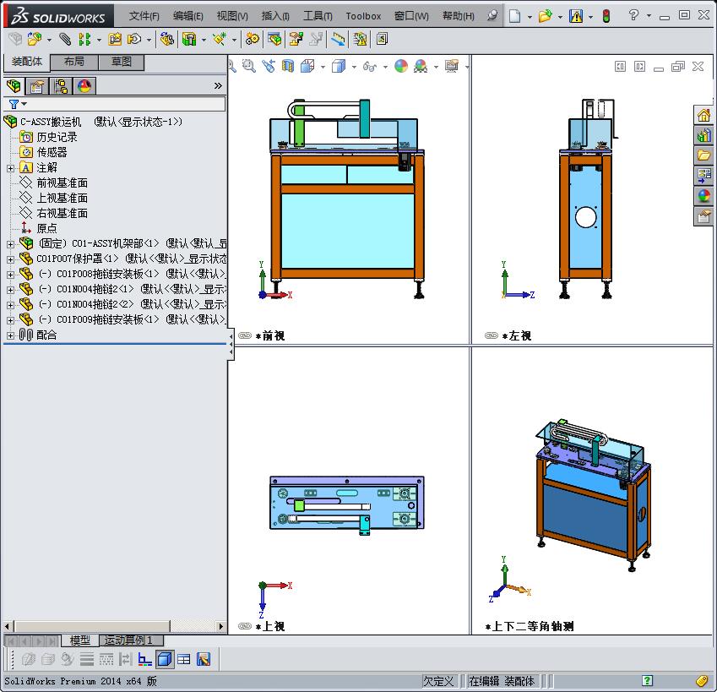Click the Insert Components toolbar icon

tap(35, 40)
